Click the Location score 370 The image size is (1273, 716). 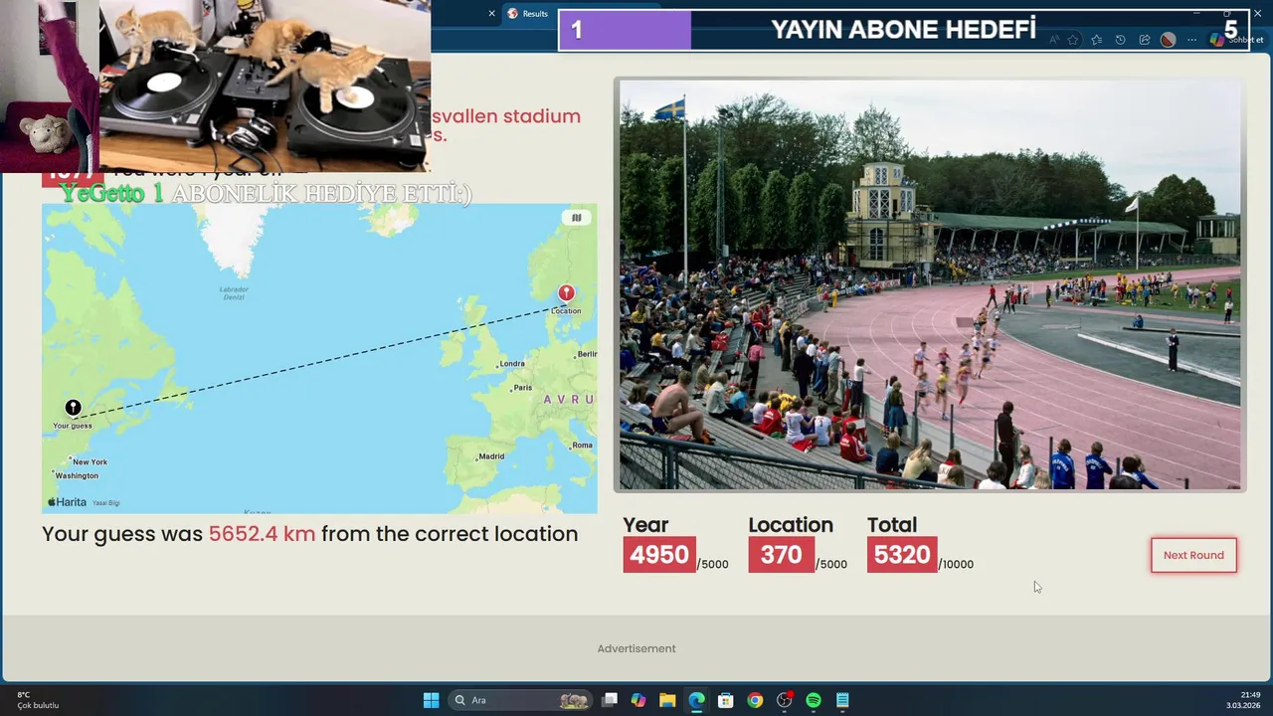click(x=781, y=555)
